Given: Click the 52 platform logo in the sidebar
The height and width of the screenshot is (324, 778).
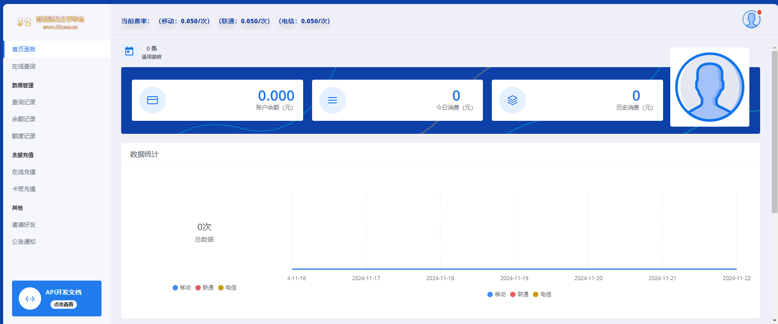Looking at the screenshot, I should (x=51, y=22).
